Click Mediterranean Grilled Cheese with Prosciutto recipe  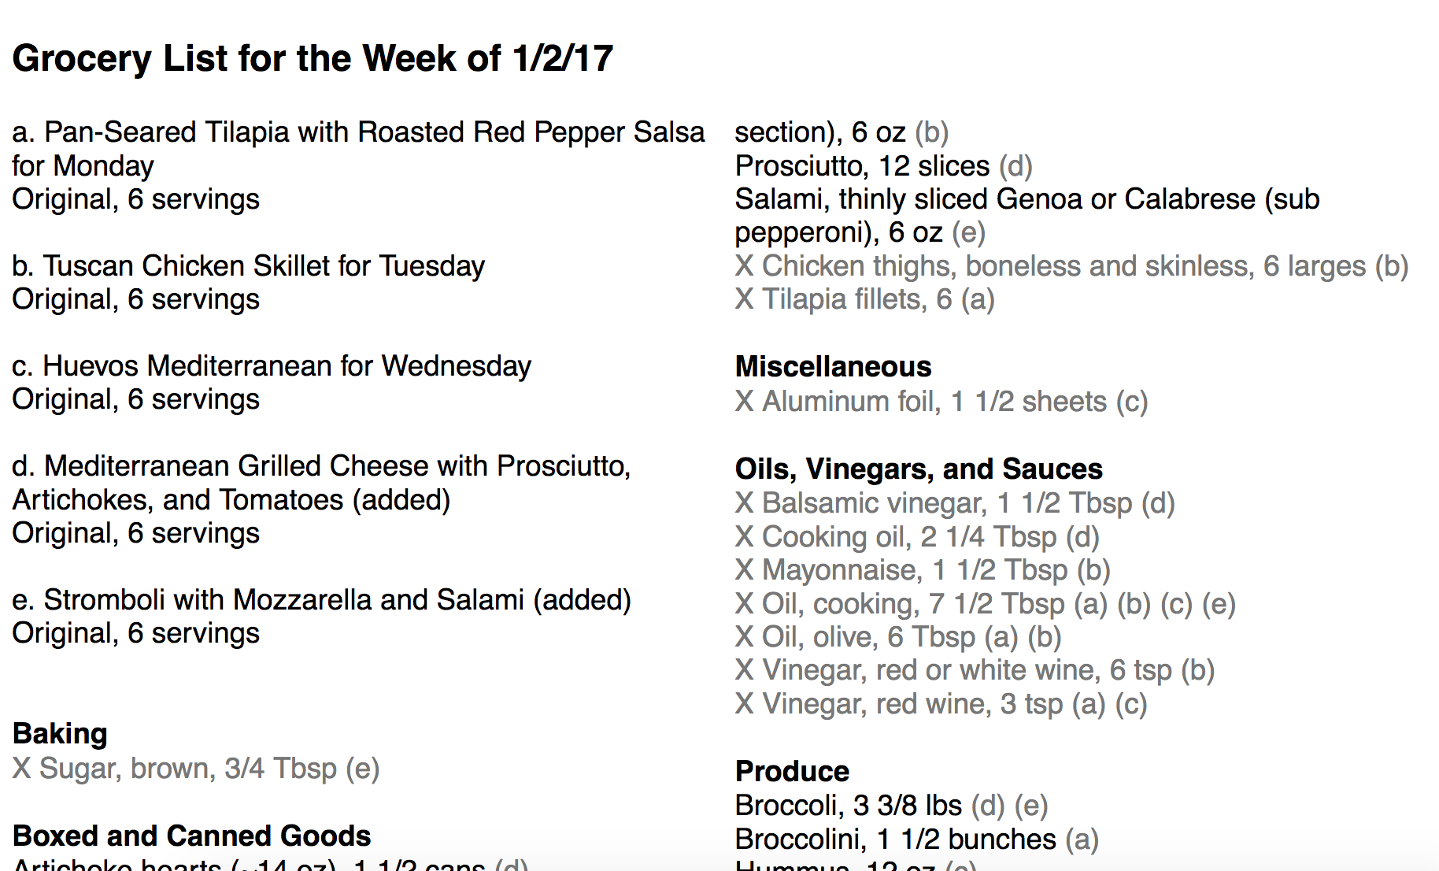coord(321,483)
